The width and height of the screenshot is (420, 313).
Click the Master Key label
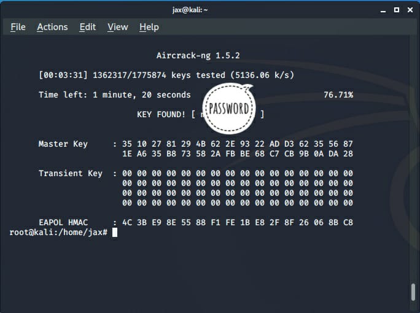[x=63, y=144]
